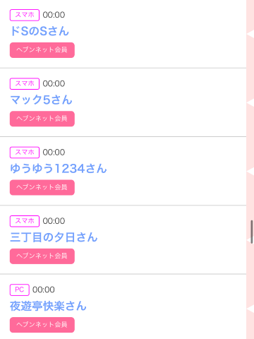Click ヘブンネット会員 button under 夜遊亭快楽さん
The width and height of the screenshot is (254, 339).
coord(42,325)
